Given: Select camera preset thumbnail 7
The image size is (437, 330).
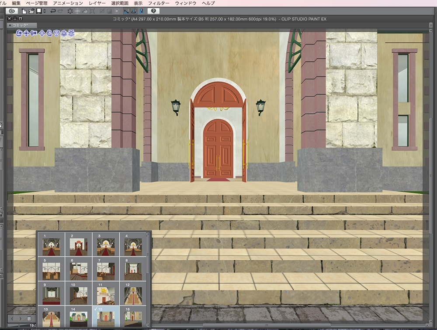Looking at the screenshot, I should [x=106, y=269].
